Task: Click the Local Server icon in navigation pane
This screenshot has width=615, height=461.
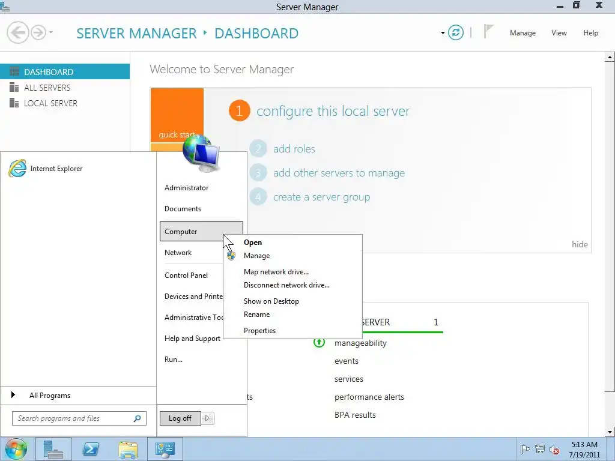Action: click(14, 103)
